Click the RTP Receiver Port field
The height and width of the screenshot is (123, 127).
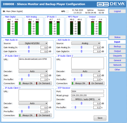point(88,91)
